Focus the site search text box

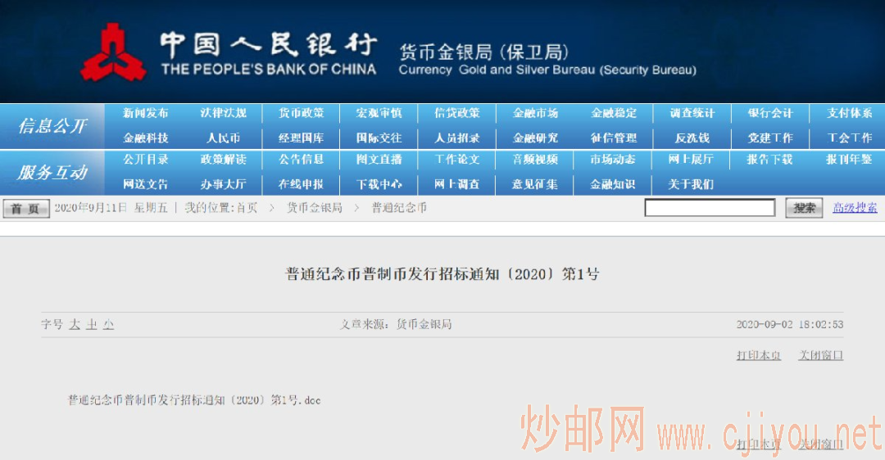click(x=710, y=207)
